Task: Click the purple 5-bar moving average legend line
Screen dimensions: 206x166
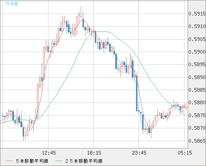Action: point(9,161)
